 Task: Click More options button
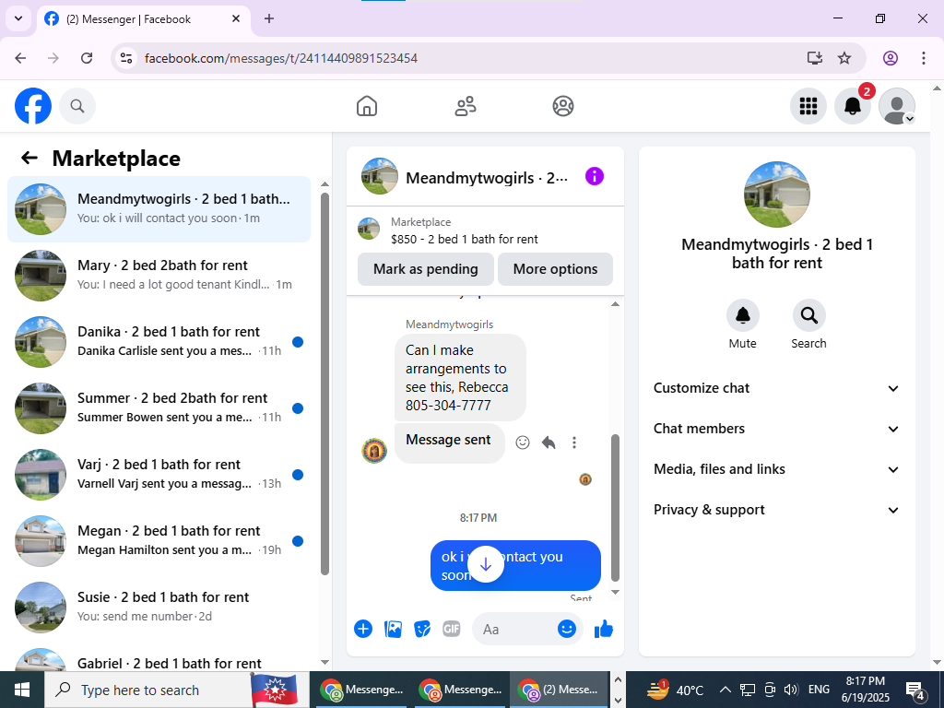click(x=555, y=269)
